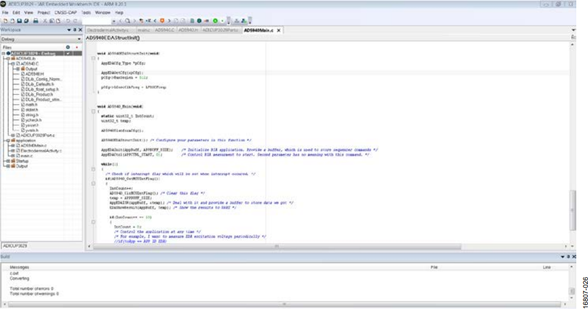588x309 pixels.
Task: Toggle checkmark on ADICUP3029 - Debug project row
Action: pos(68,53)
